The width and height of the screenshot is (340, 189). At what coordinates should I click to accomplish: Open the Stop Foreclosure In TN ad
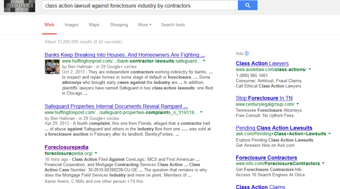pyautogui.click(x=264, y=98)
